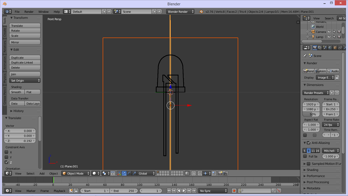Enable the Y constraint axis checkbox
This screenshot has width=348, height=196.
(x=7, y=157)
